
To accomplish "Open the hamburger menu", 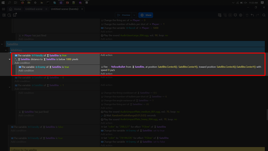I will (3, 9).
